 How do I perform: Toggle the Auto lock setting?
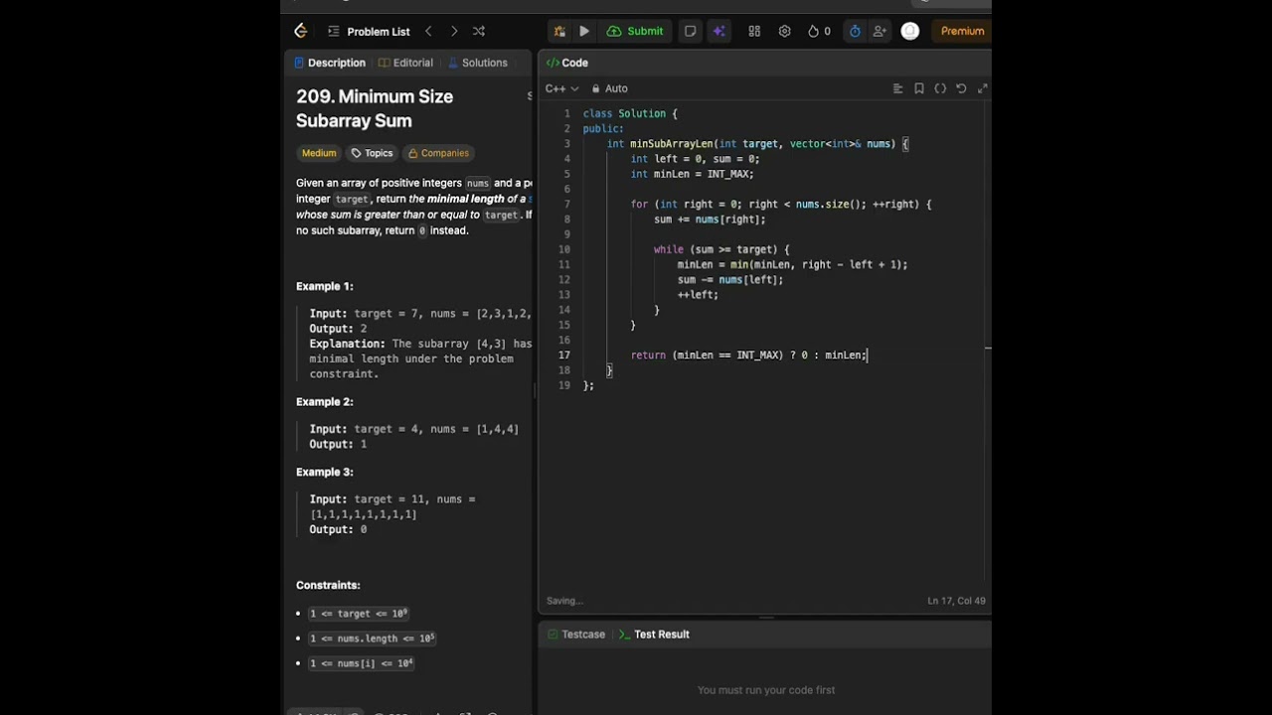(x=610, y=88)
